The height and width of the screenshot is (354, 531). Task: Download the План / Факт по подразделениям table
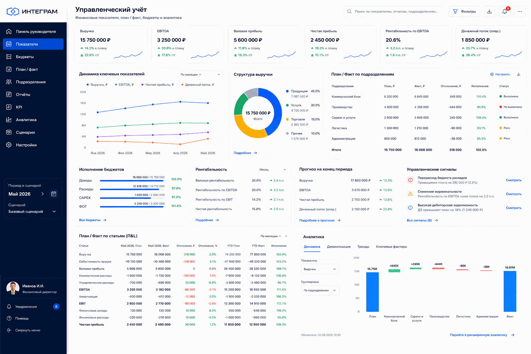point(519,74)
